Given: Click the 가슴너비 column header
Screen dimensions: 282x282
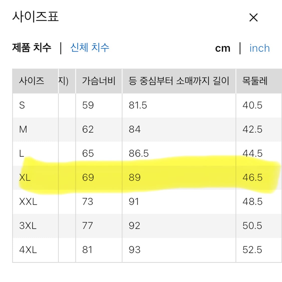Looking at the screenshot, I should (x=99, y=81).
